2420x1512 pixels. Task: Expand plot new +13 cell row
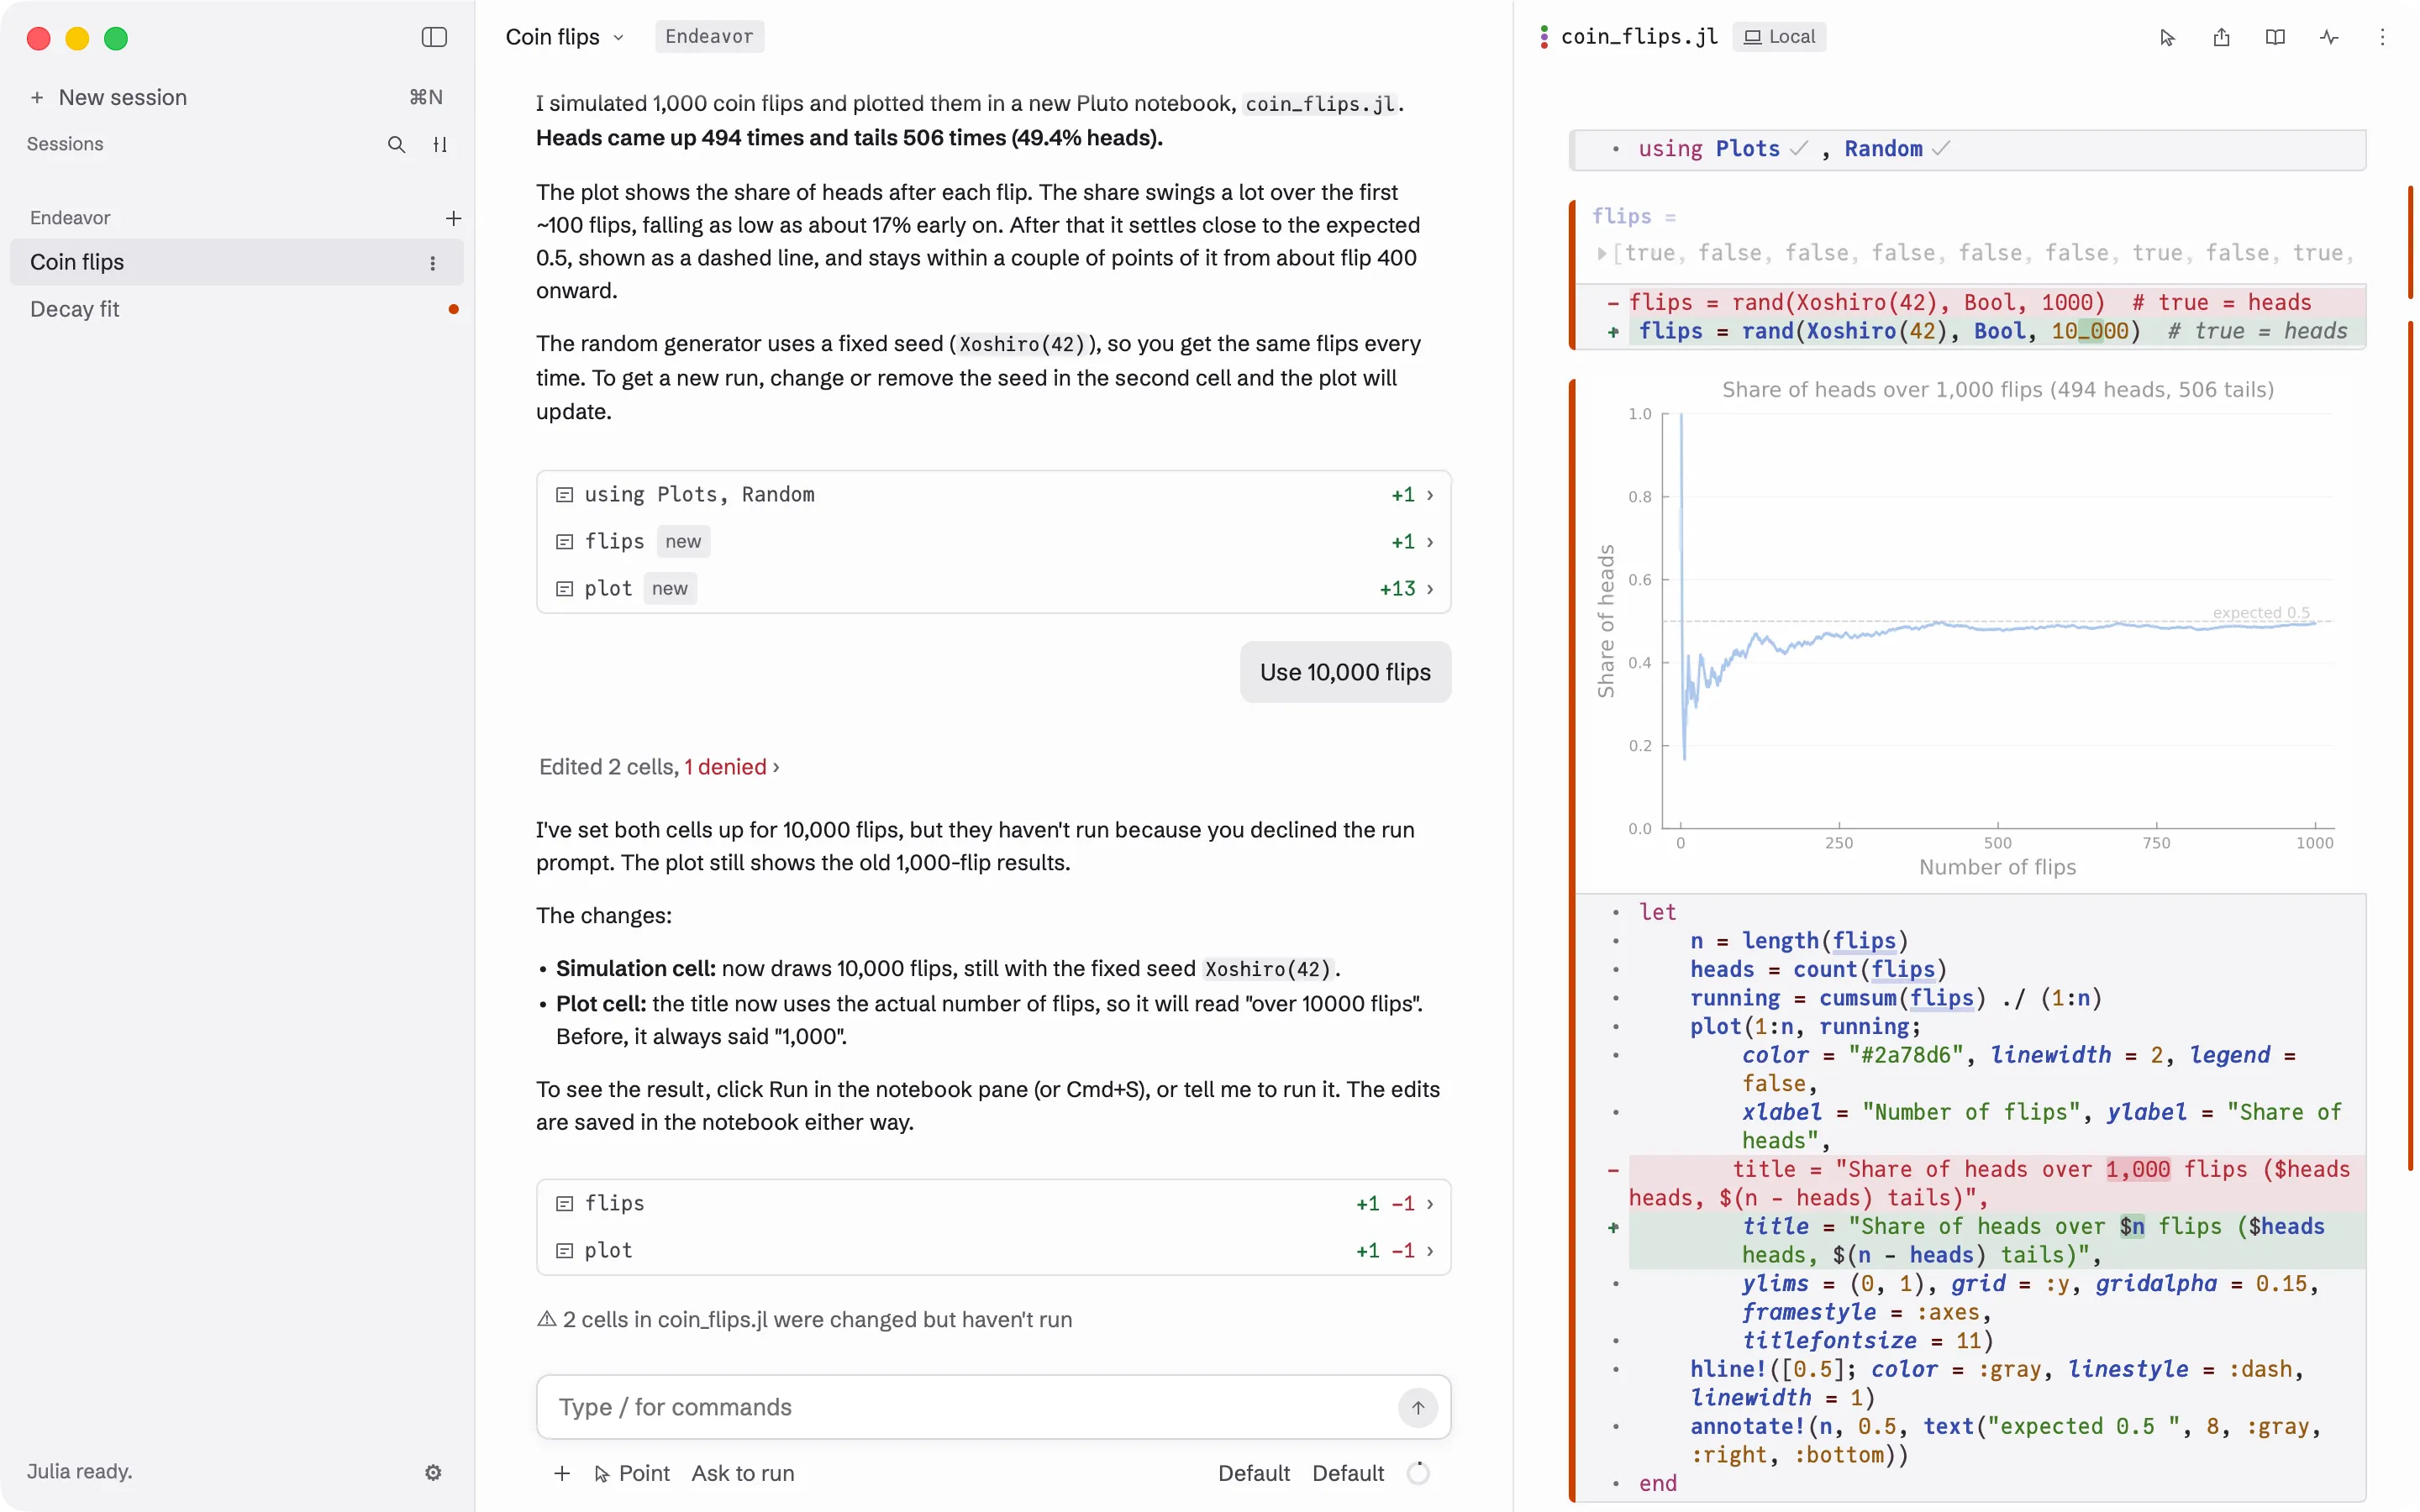(x=994, y=588)
